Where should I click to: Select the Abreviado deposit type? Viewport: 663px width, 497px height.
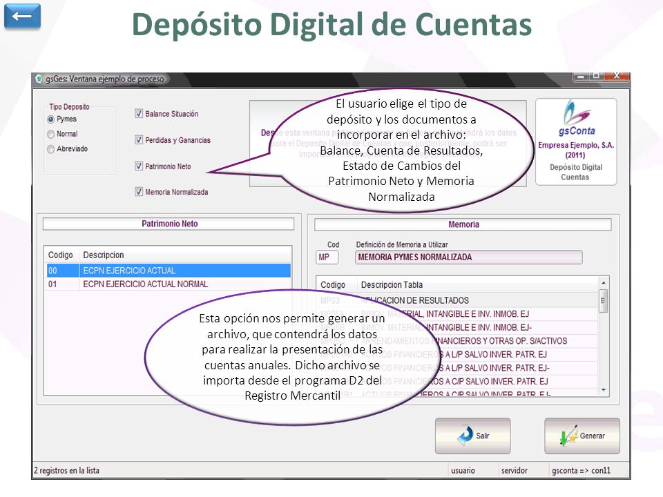tap(50, 149)
